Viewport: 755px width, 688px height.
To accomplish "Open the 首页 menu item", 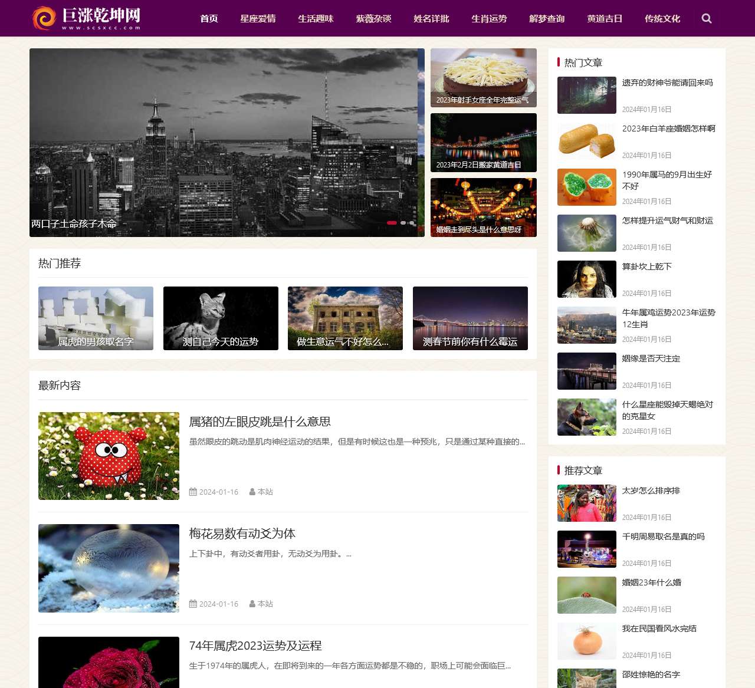I will [208, 18].
